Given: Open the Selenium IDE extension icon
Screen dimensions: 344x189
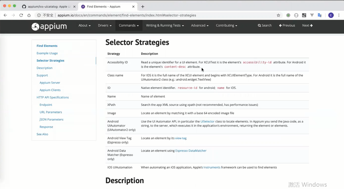Looking at the screenshot, I should [x=304, y=15].
